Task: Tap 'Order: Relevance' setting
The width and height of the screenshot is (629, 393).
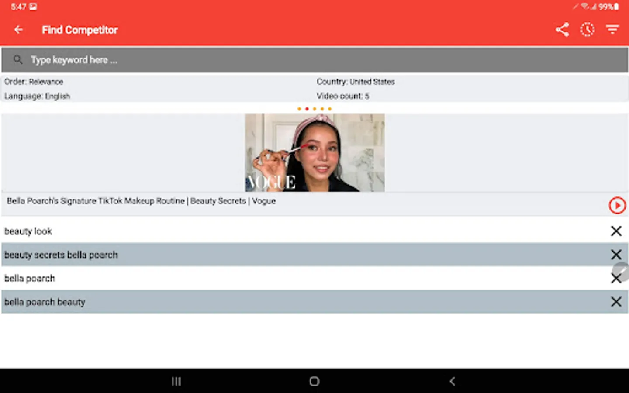Action: (x=34, y=82)
